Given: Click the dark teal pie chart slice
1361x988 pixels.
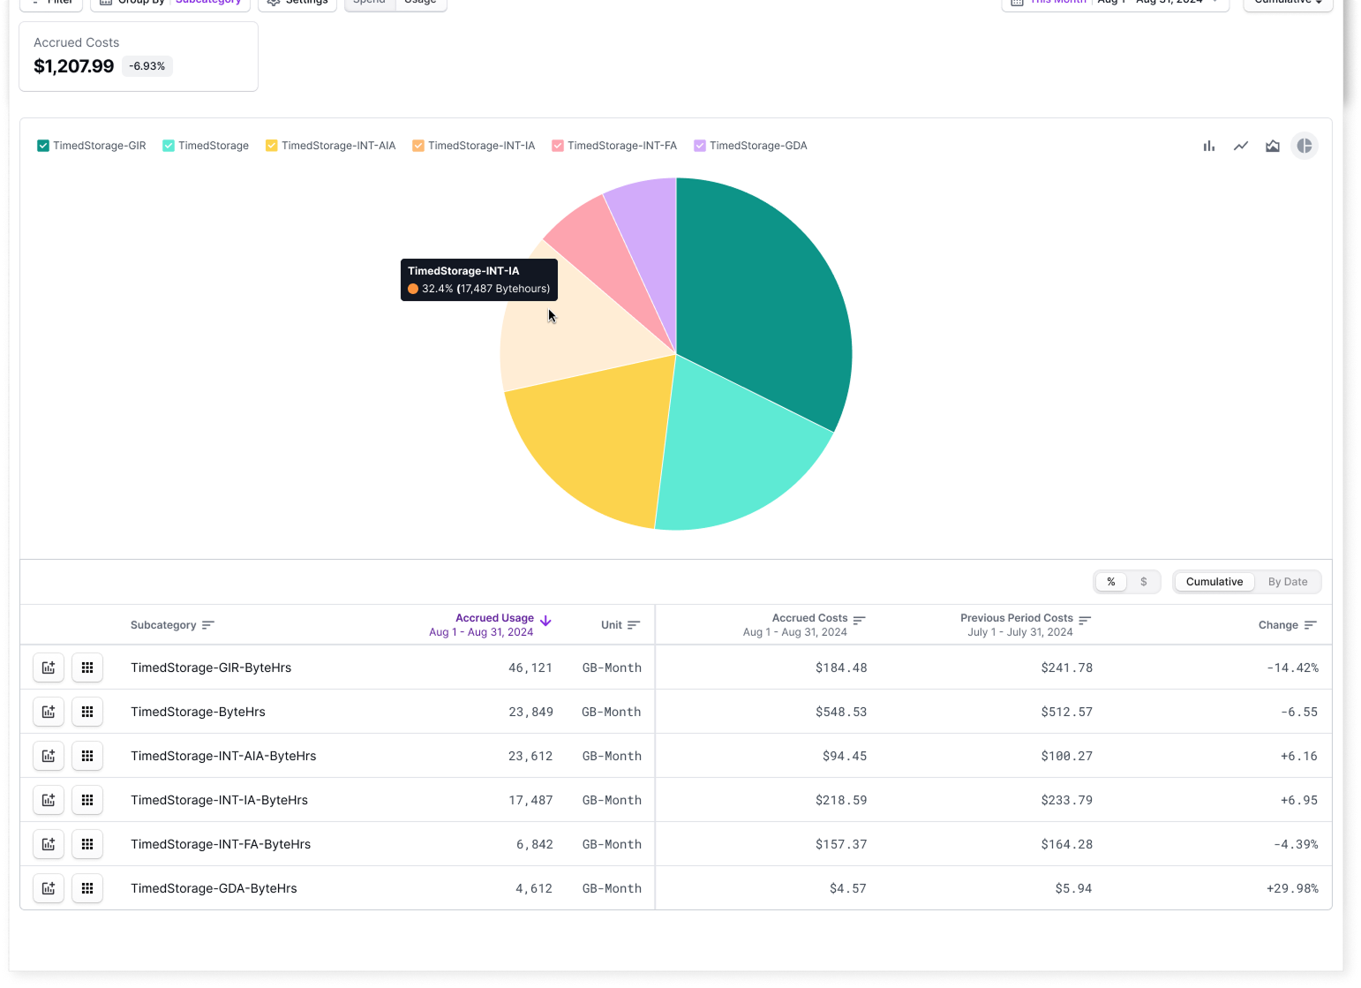Looking at the screenshot, I should click(x=759, y=309).
